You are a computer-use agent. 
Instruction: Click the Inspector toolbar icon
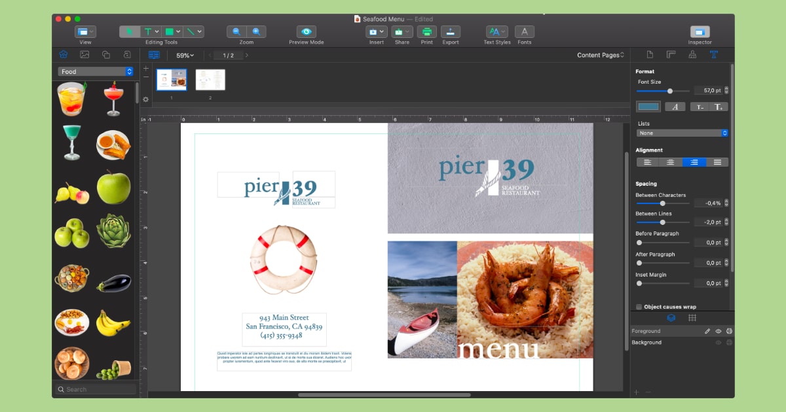click(x=699, y=31)
